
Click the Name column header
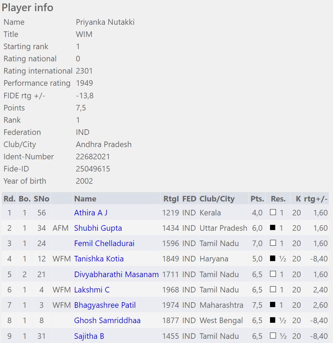85,199
